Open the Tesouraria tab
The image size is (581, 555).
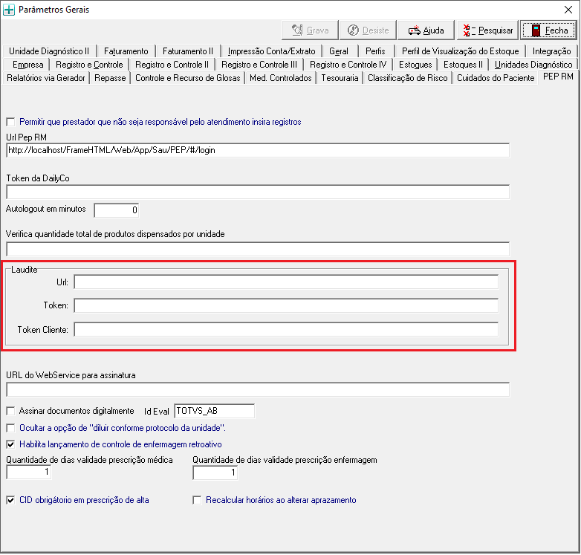[340, 78]
